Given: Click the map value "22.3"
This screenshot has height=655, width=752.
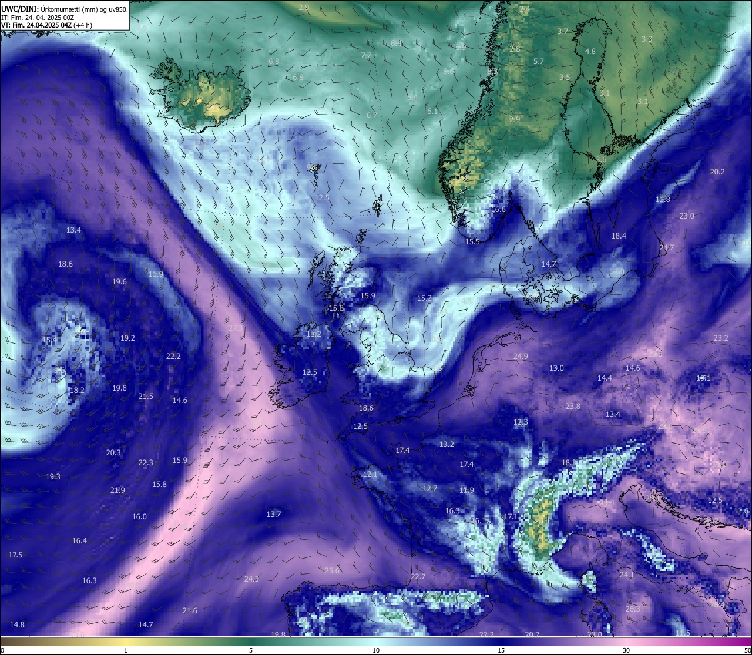Looking at the screenshot, I should [146, 462].
